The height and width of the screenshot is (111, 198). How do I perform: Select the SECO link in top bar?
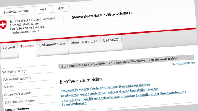(x=61, y=8)
